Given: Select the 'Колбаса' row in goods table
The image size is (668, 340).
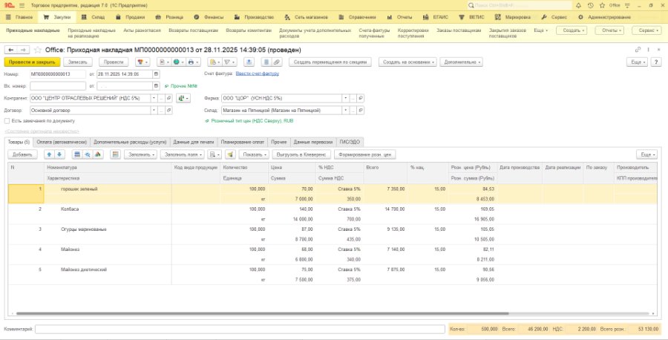Looking at the screenshot, I should [x=333, y=215].
